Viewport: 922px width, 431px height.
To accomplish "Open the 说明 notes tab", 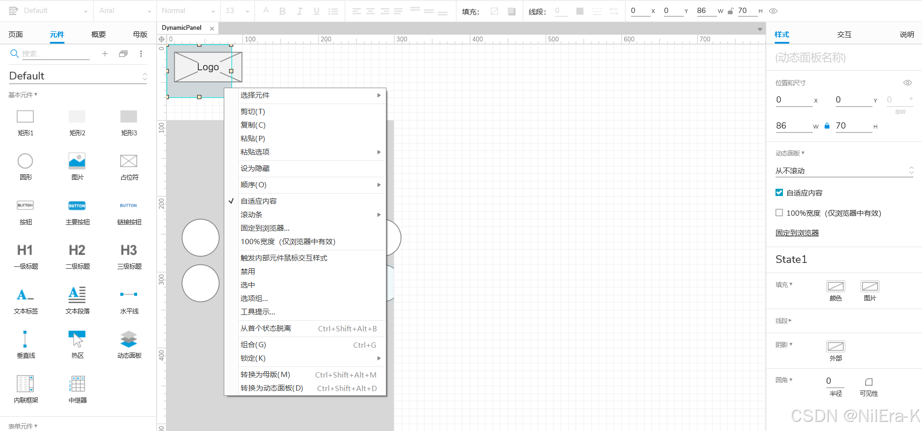I will (x=907, y=34).
